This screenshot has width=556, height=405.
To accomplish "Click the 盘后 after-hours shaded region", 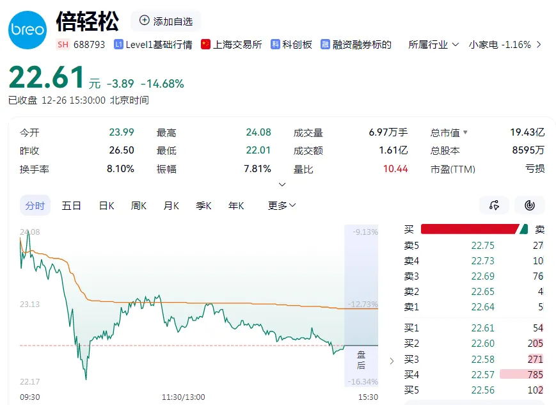I will [x=361, y=305].
